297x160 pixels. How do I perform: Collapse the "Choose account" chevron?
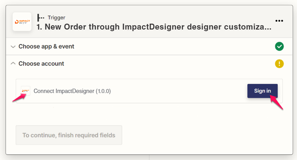coord(13,63)
